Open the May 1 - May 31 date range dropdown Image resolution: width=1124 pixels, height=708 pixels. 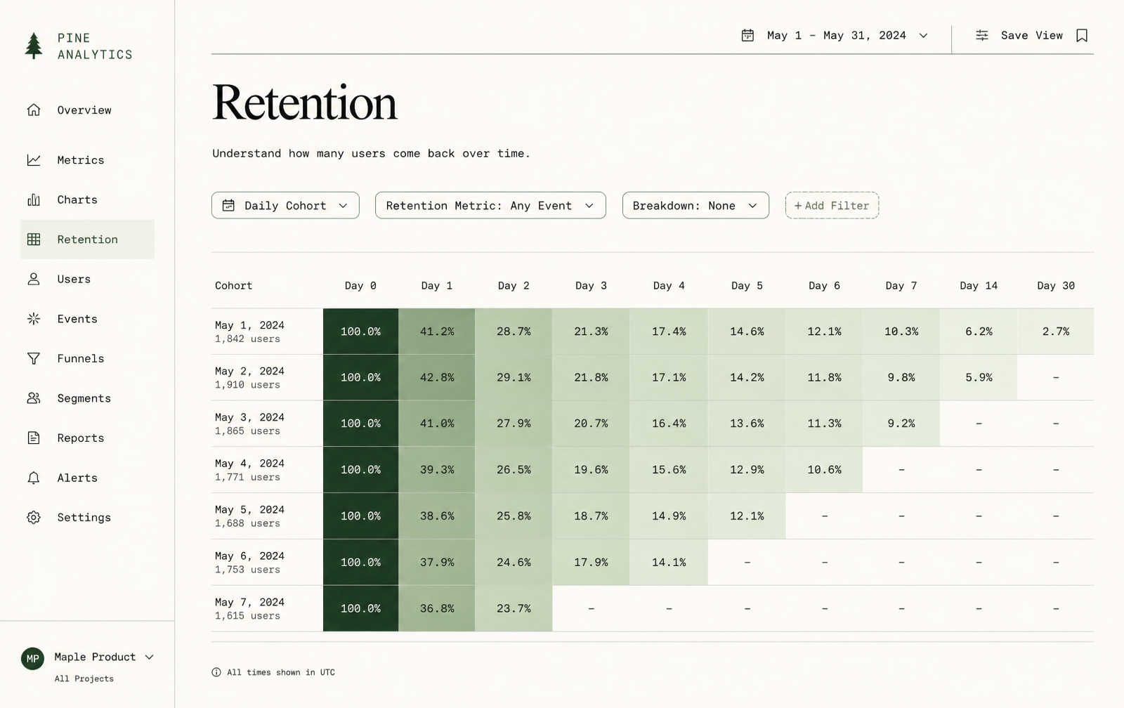835,35
